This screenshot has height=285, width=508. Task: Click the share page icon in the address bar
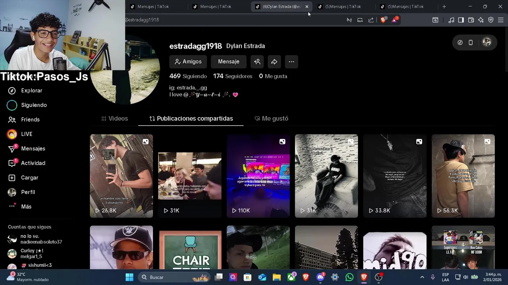coord(371,20)
